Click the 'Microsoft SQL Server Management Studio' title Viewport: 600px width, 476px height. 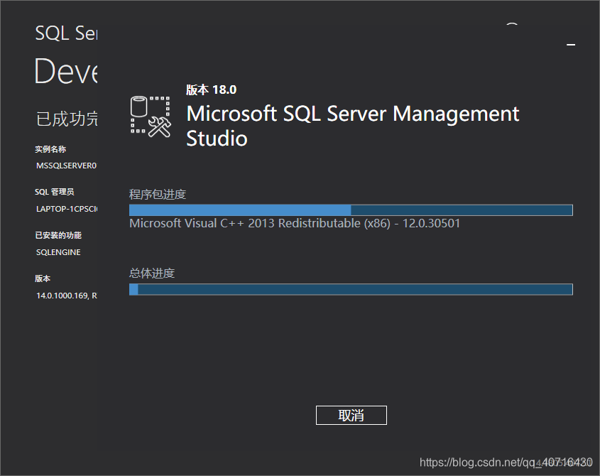[352, 126]
